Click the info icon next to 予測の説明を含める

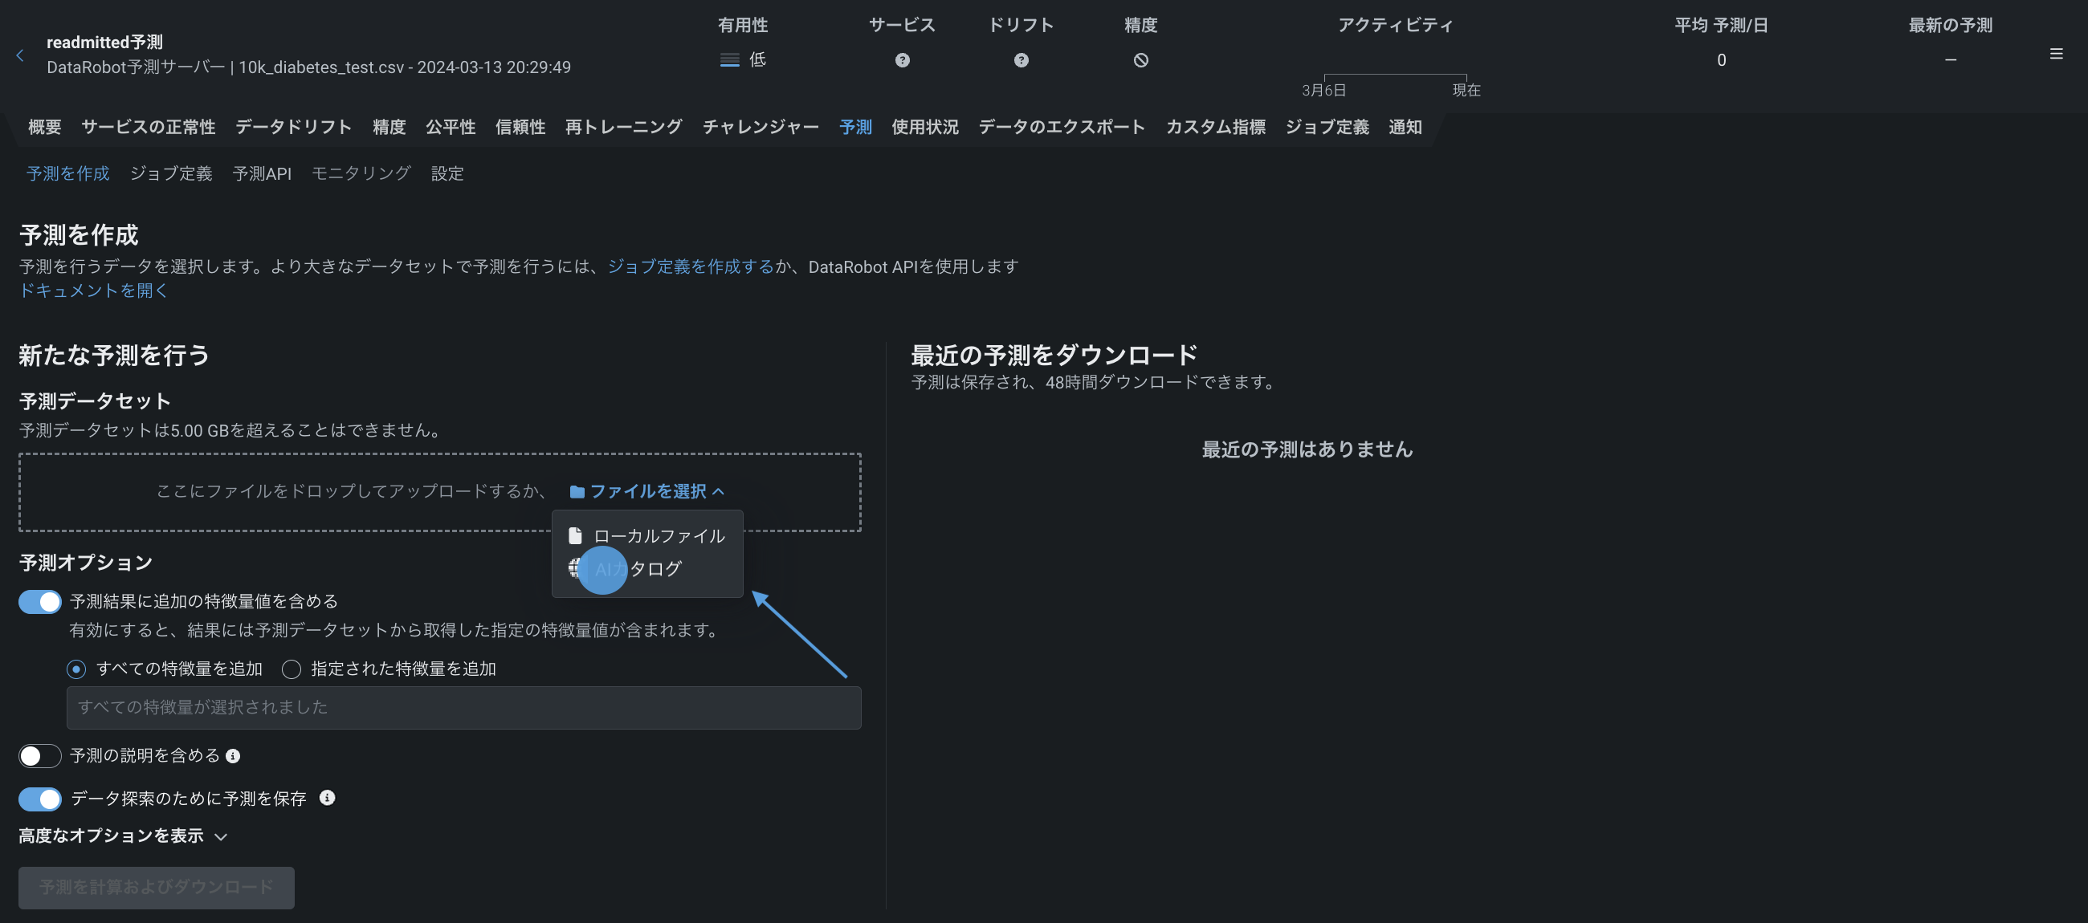pyautogui.click(x=233, y=755)
